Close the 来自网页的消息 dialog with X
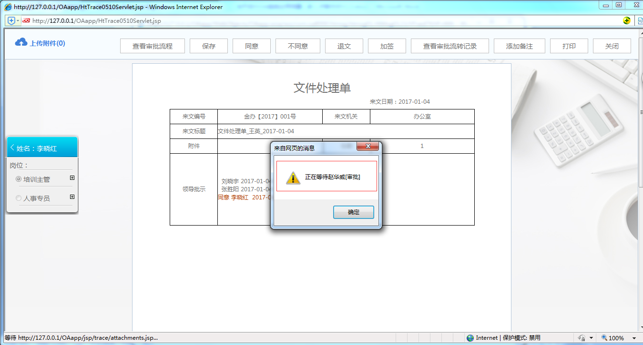643x345 pixels. click(x=367, y=147)
